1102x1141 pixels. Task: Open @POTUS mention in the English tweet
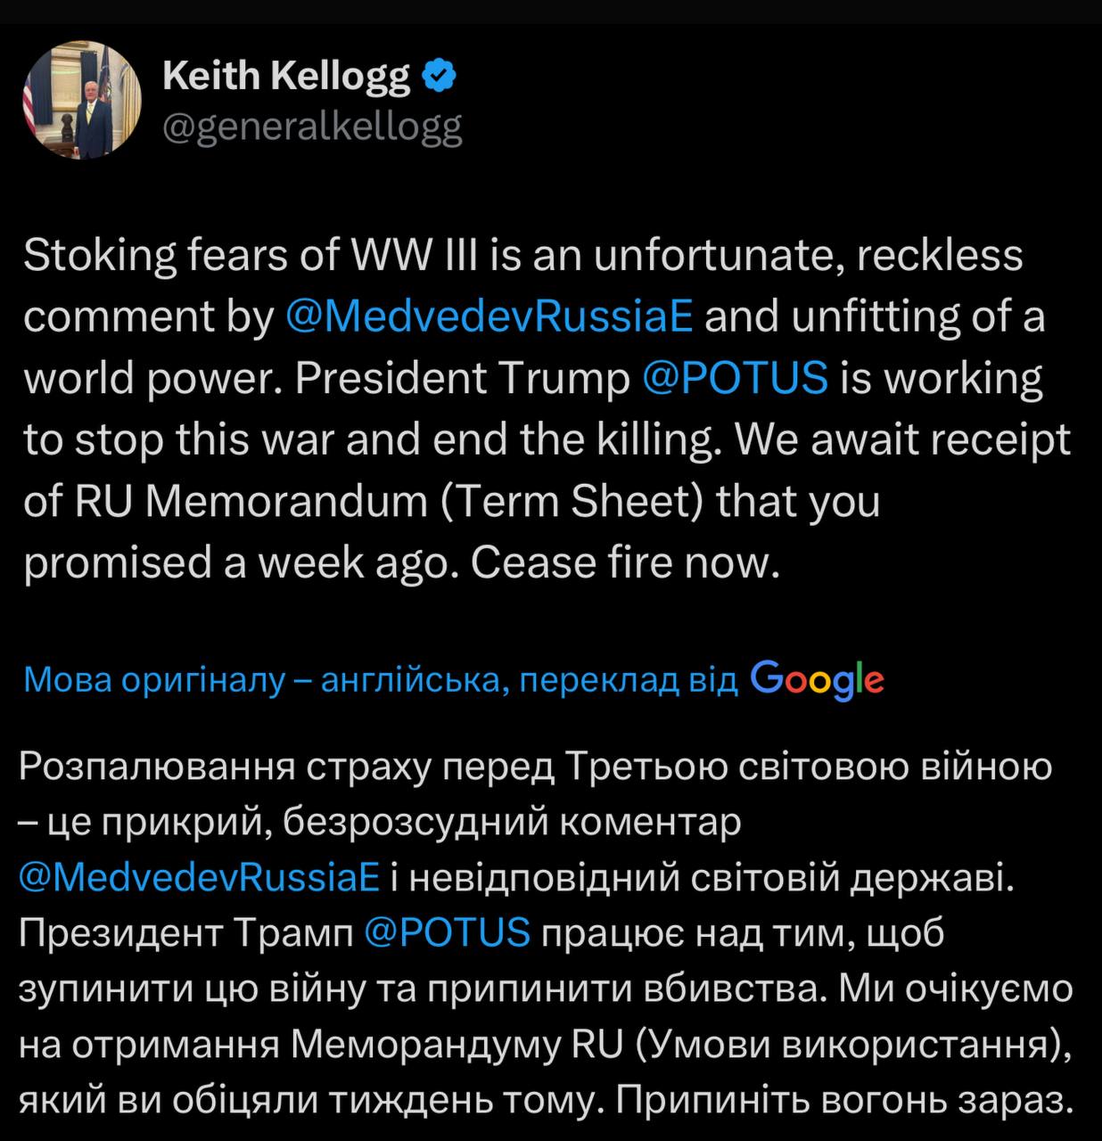click(735, 379)
